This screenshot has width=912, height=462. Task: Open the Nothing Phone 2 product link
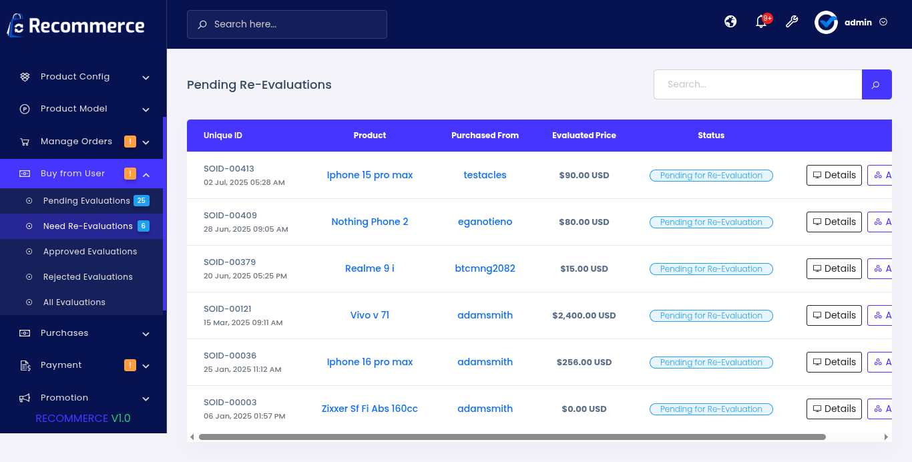370,222
